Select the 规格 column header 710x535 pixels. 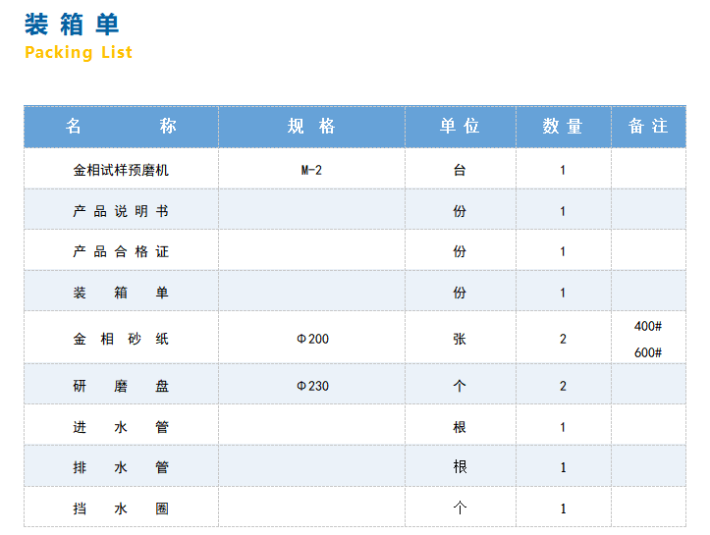click(311, 127)
